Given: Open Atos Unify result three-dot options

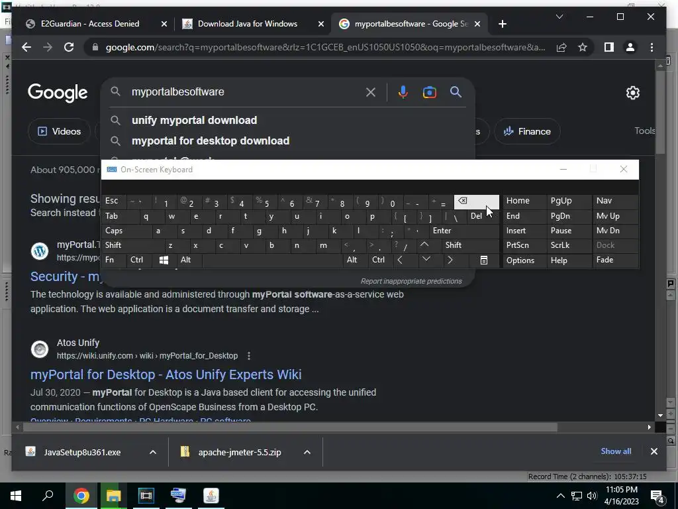Looking at the screenshot, I should [x=249, y=356].
